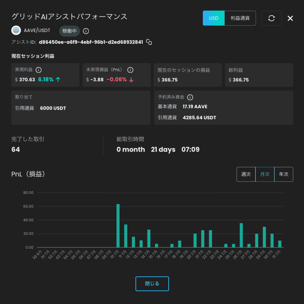Click the AAVE coin logo icon

point(16,31)
